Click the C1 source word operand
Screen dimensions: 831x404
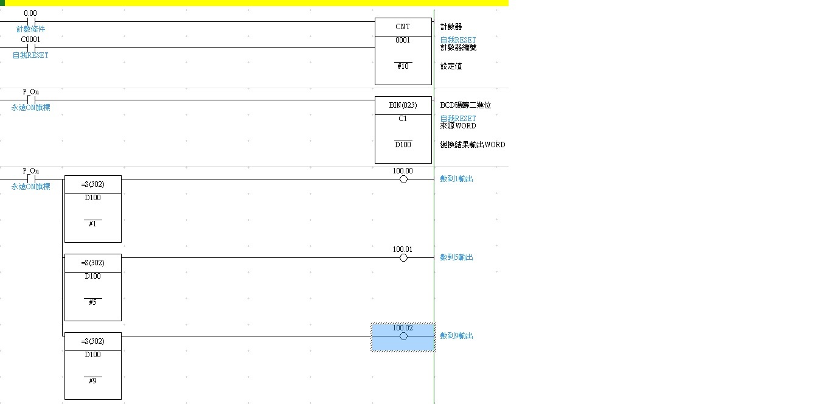pos(403,119)
